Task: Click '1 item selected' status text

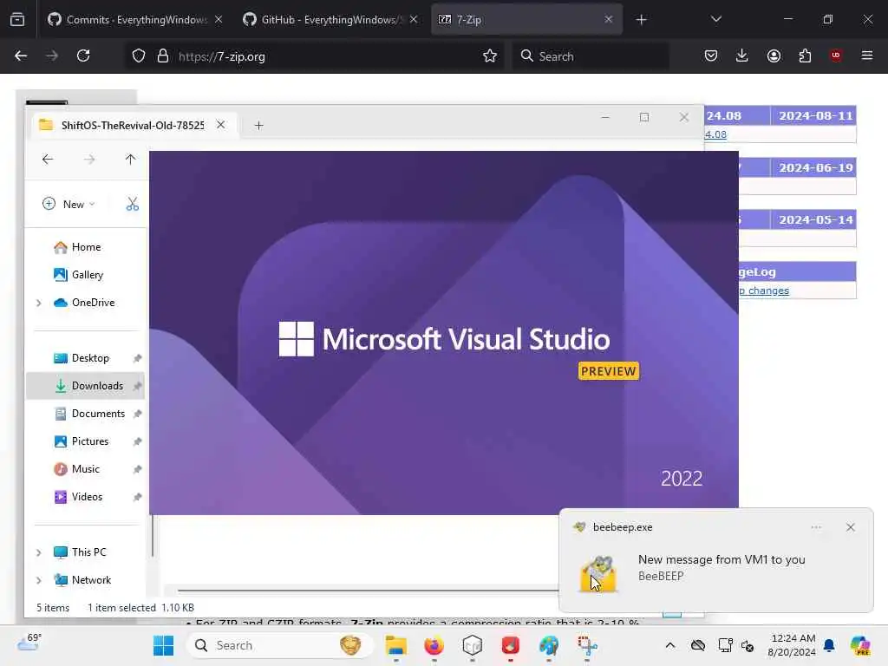Action: click(x=121, y=608)
